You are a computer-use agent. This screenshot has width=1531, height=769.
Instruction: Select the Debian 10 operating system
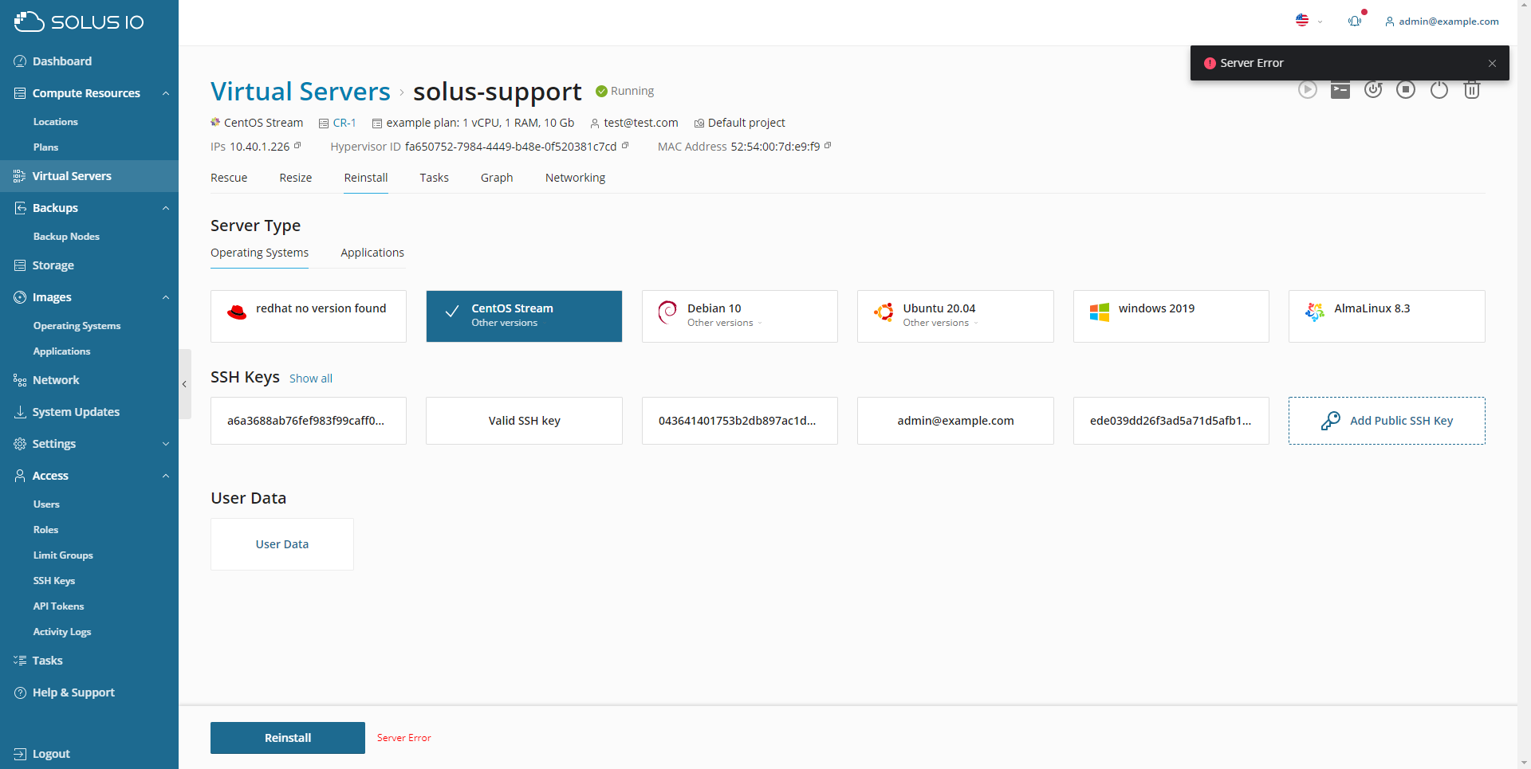click(739, 316)
